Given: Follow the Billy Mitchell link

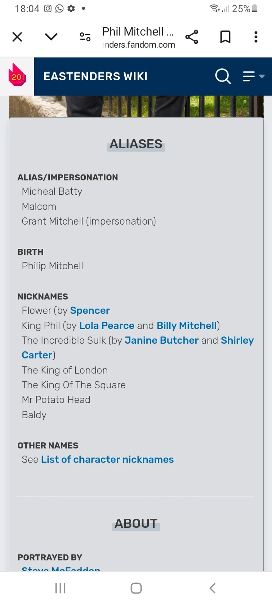Looking at the screenshot, I should click(x=187, y=326).
